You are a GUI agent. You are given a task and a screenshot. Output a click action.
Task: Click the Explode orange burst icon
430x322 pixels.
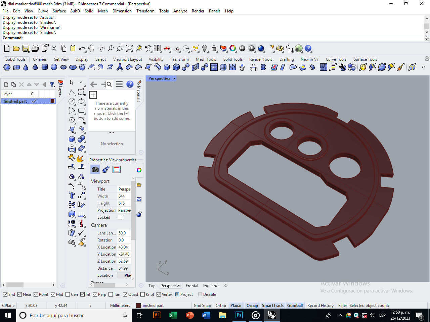coord(81,157)
